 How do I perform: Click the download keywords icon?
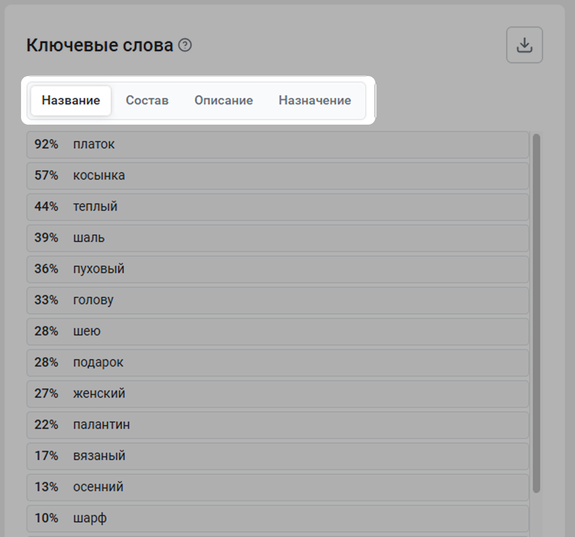point(524,45)
